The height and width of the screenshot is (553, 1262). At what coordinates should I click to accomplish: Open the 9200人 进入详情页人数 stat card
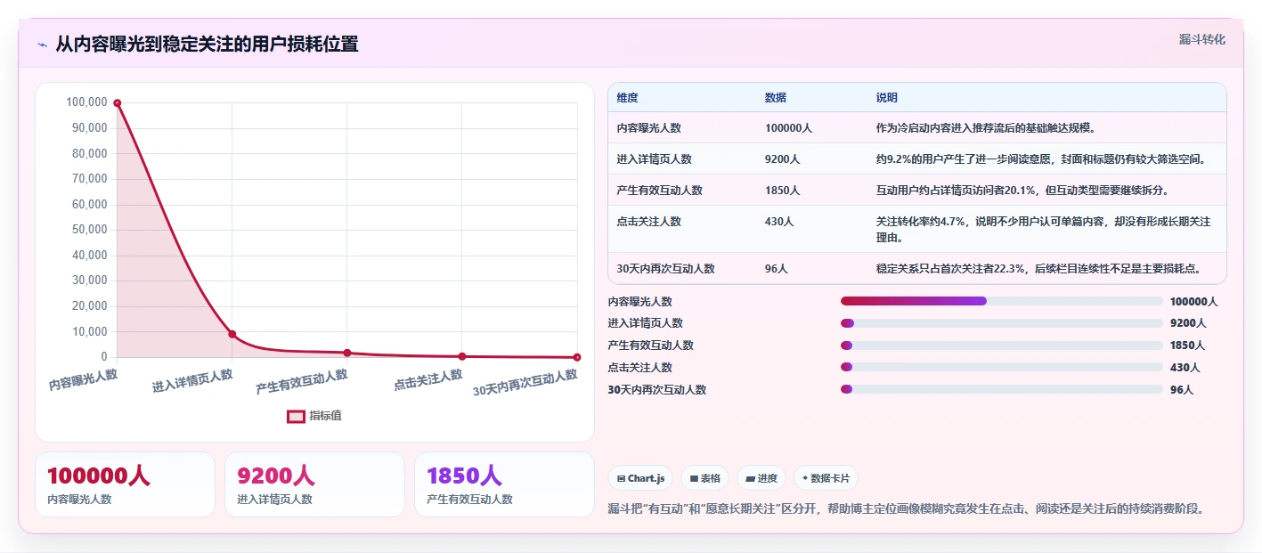314,484
